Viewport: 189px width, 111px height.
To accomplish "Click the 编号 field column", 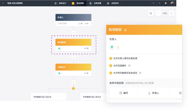I will (x=124, y=93).
